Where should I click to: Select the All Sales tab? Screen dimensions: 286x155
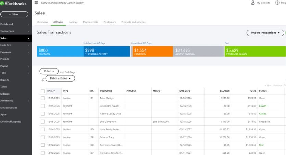tap(58, 22)
